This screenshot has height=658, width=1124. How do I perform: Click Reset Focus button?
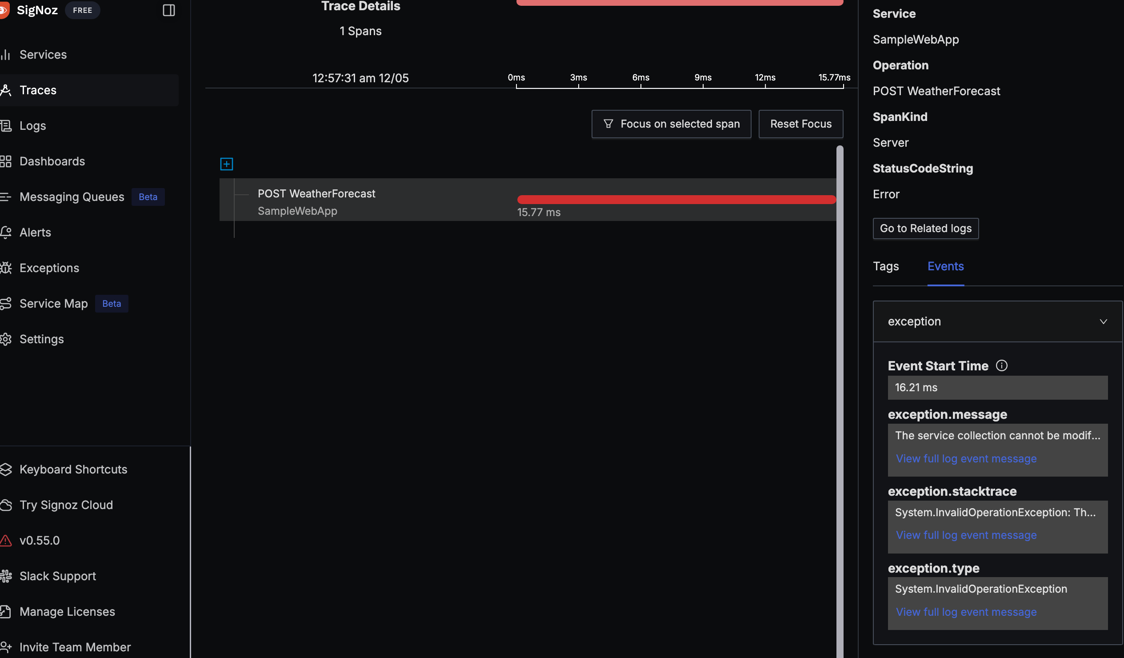coord(800,124)
